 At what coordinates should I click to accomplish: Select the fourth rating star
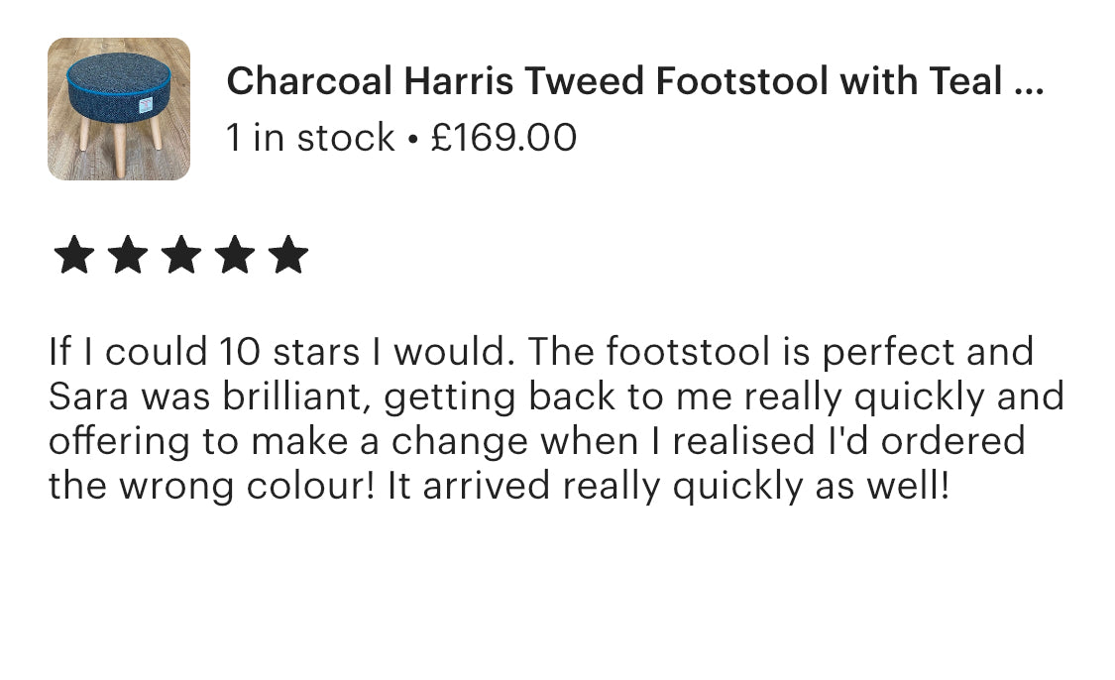tap(236, 256)
